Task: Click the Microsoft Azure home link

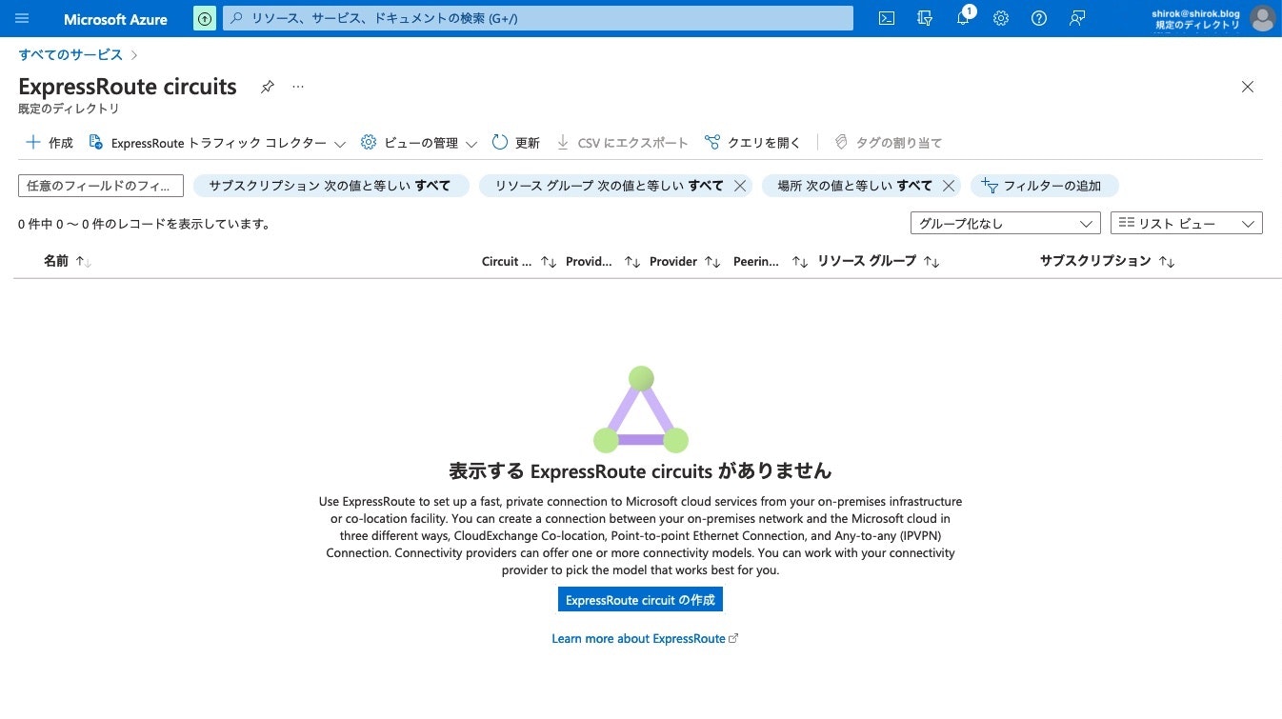Action: point(115,19)
